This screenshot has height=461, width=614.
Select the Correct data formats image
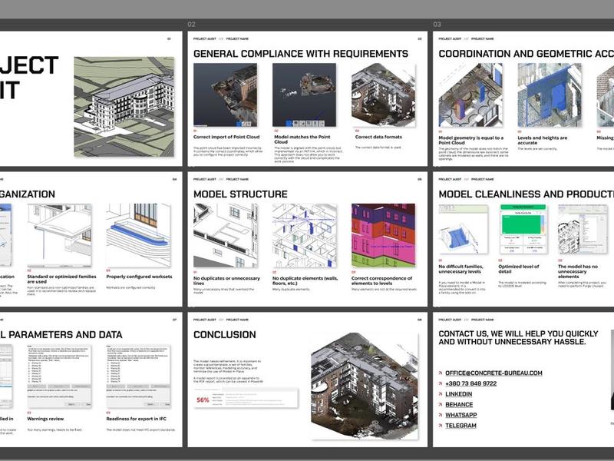[383, 95]
